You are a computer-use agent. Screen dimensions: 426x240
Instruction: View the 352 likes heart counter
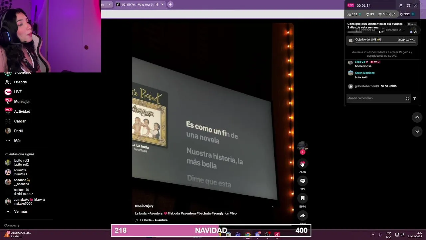405,14
